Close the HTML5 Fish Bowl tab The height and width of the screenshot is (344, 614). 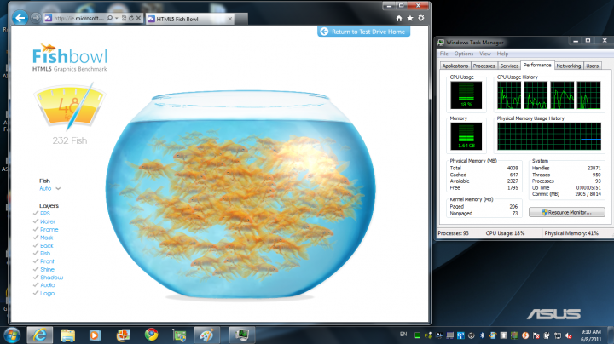(x=230, y=19)
